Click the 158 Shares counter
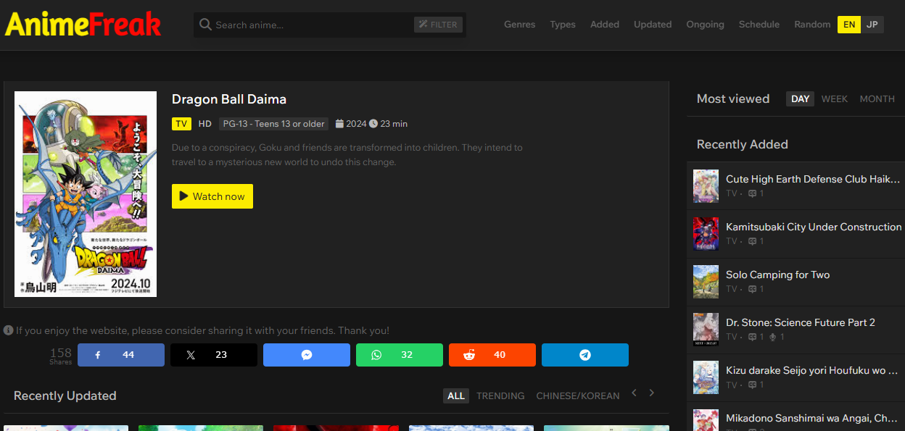This screenshot has width=905, height=431. click(x=61, y=355)
